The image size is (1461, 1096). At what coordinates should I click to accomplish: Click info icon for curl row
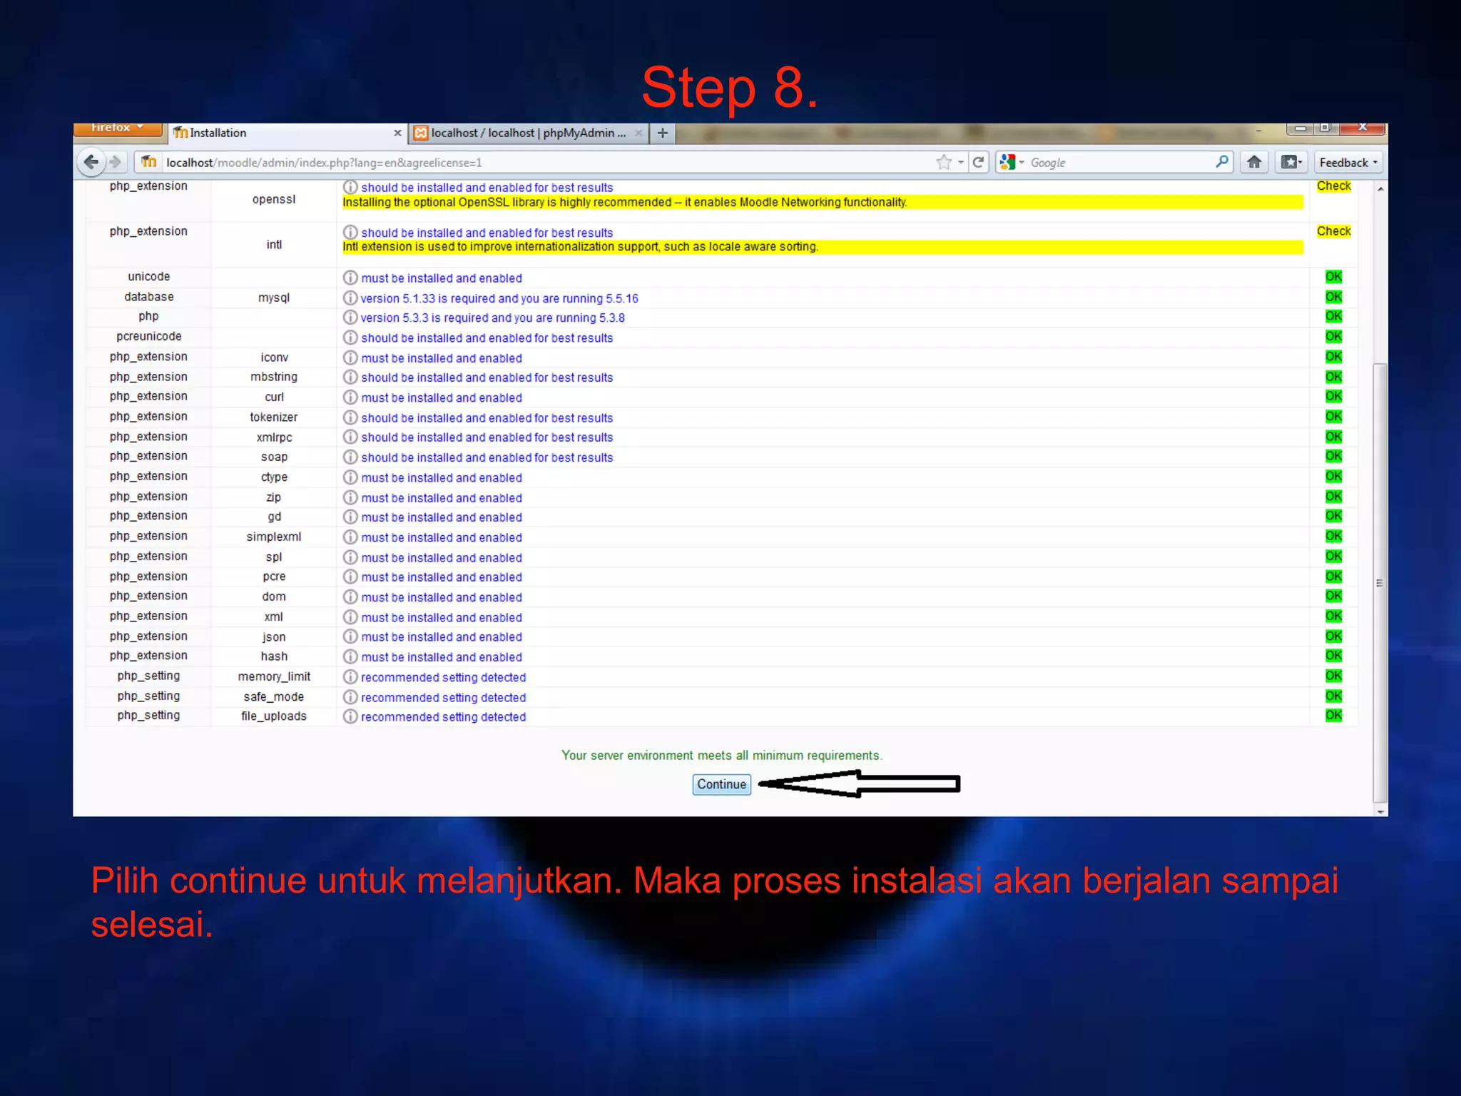point(350,397)
